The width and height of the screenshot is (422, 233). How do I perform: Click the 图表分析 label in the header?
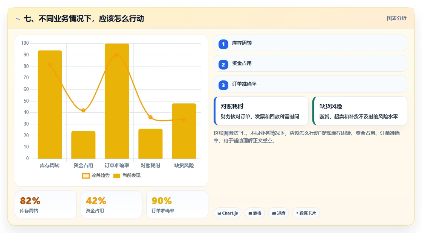point(396,18)
